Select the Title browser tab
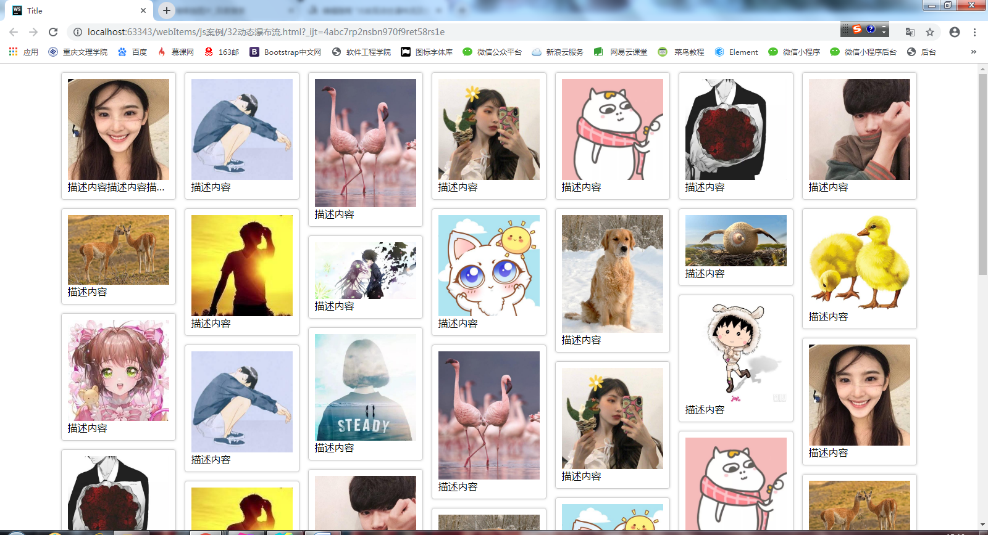This screenshot has width=988, height=535. [80, 10]
